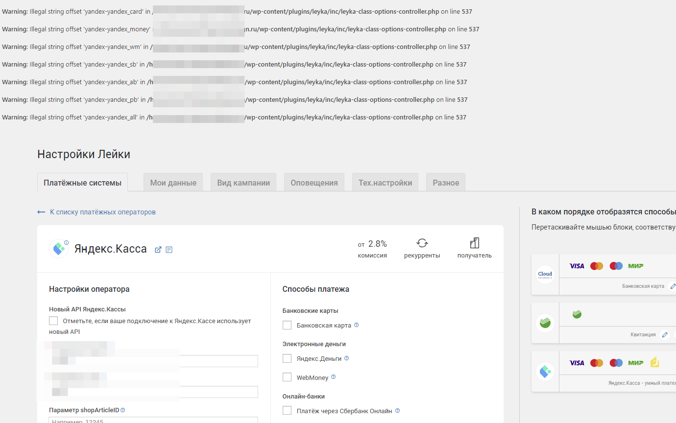
Task: Click pencil edit icon for Банковская карта block
Action: 673,286
